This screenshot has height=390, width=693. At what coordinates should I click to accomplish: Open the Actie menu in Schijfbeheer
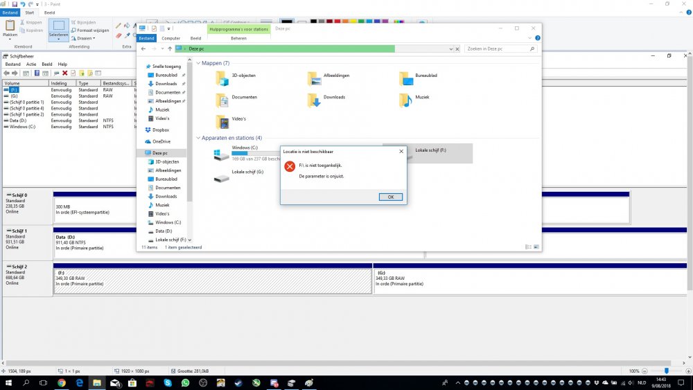click(x=31, y=64)
